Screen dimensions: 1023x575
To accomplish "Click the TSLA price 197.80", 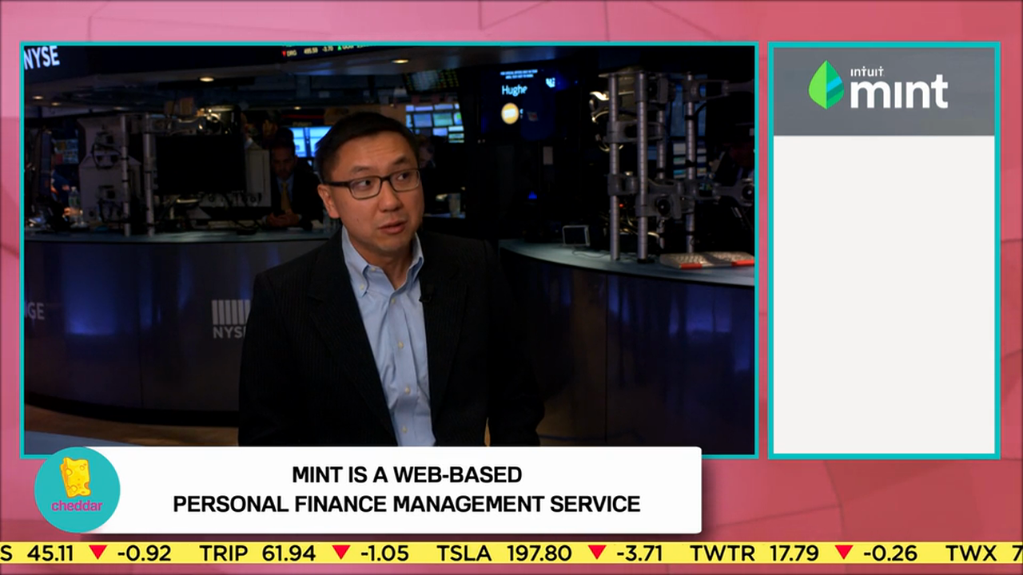I will point(539,553).
